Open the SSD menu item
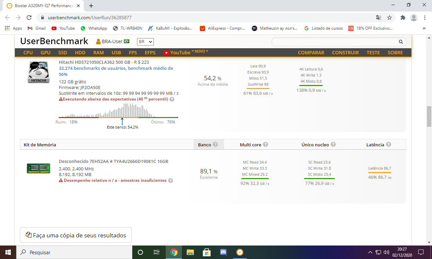432x259 pixels. (x=63, y=53)
